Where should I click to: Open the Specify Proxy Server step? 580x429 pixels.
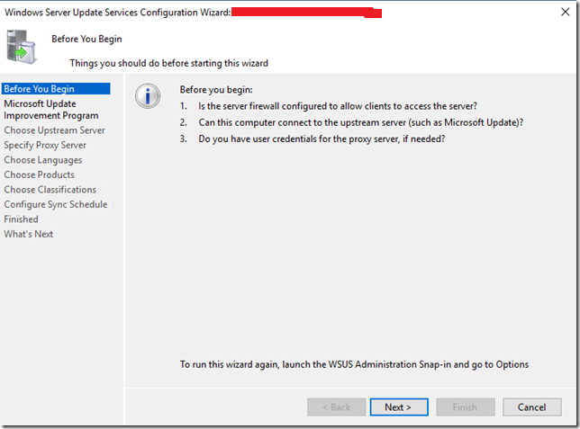coord(45,145)
